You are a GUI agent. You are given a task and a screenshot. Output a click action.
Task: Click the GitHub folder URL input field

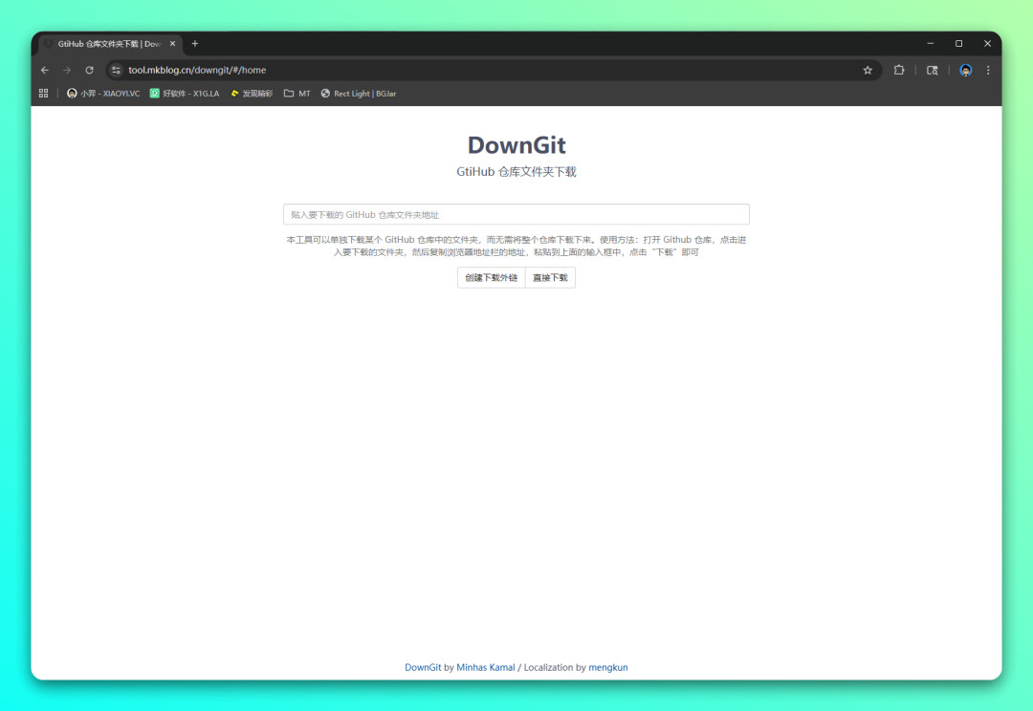coord(516,215)
